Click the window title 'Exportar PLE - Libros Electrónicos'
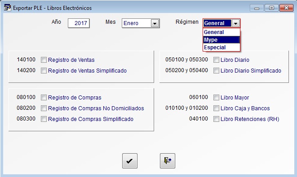Image resolution: width=297 pixels, height=177 pixels. point(52,8)
